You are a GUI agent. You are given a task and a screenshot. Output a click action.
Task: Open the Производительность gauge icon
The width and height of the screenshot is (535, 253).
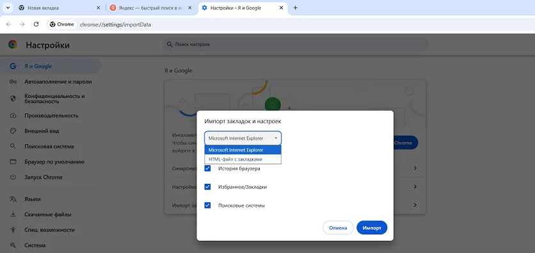(x=13, y=115)
